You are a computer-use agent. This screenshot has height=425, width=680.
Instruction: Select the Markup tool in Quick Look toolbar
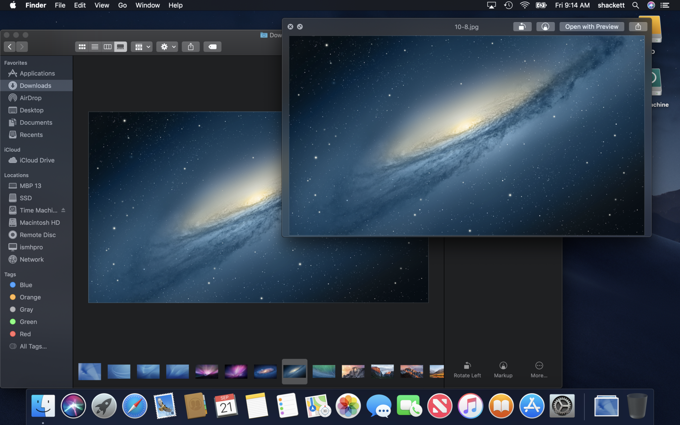503,369
